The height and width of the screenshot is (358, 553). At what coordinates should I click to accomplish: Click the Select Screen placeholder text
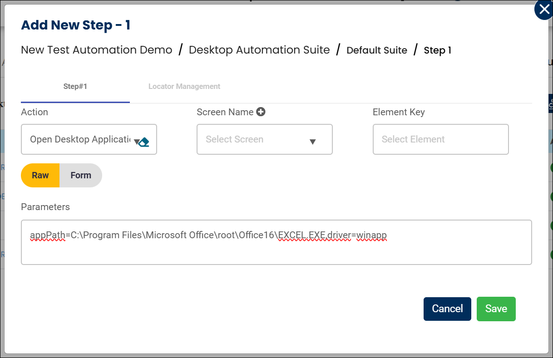(234, 139)
